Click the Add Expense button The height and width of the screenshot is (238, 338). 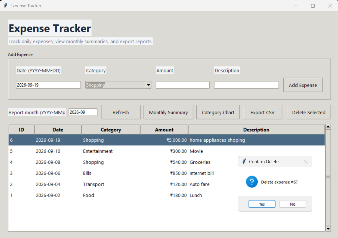click(303, 85)
